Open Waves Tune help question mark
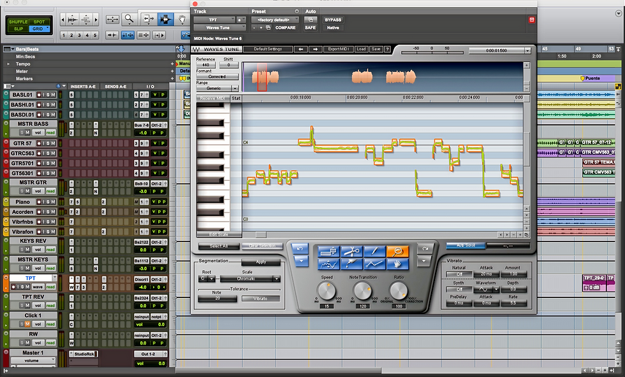Viewport: 625px width, 377px height. 386,49
